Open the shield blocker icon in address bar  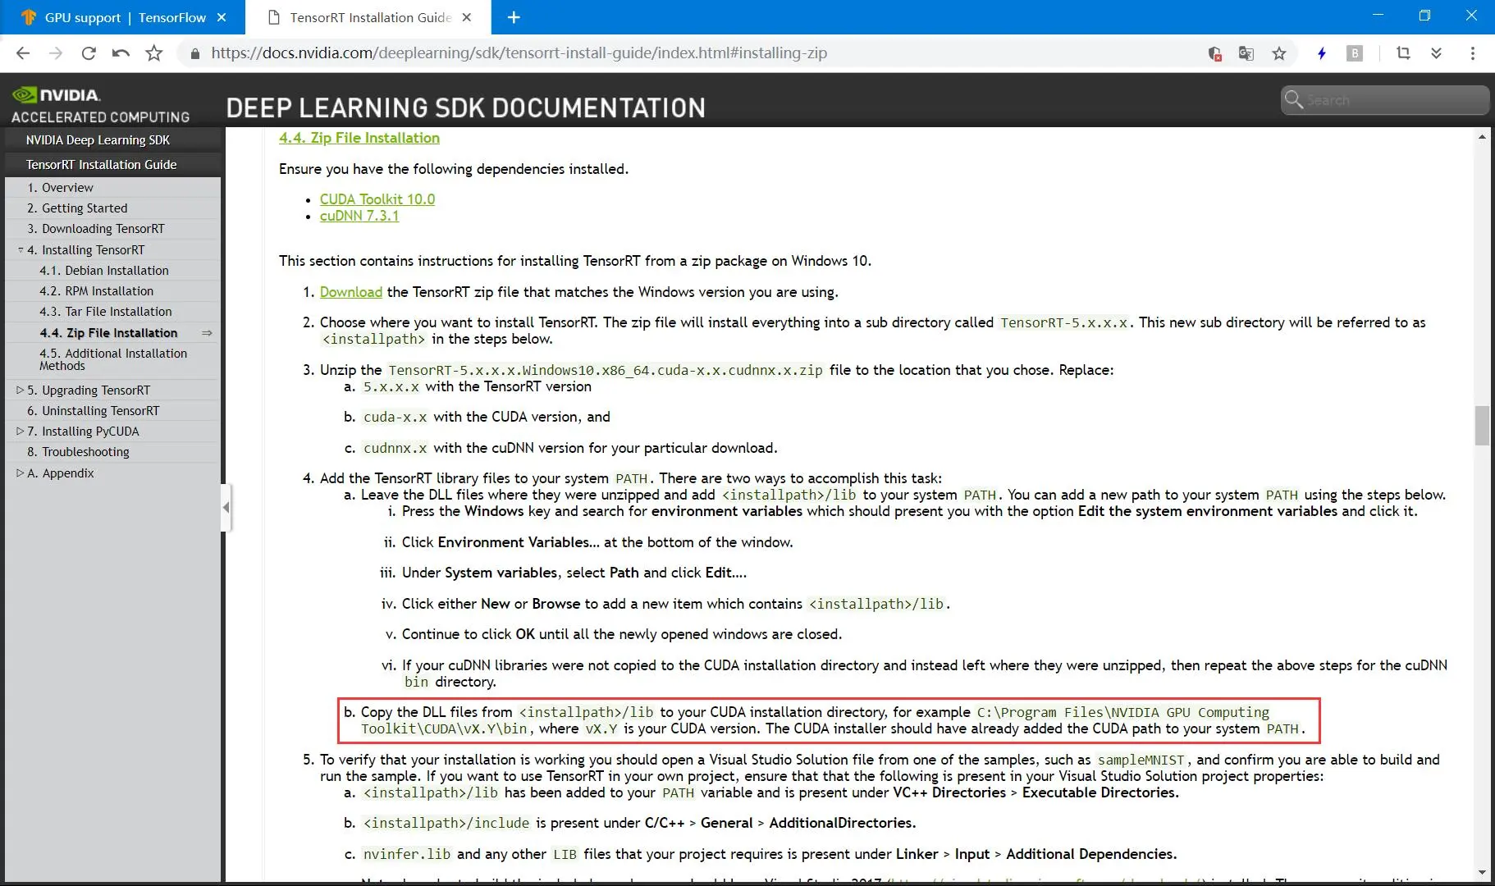(x=1215, y=53)
